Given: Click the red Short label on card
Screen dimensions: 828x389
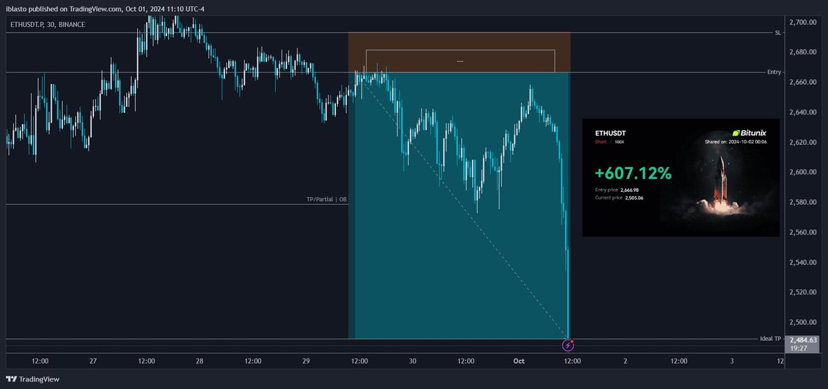Looking at the screenshot, I should [x=600, y=141].
